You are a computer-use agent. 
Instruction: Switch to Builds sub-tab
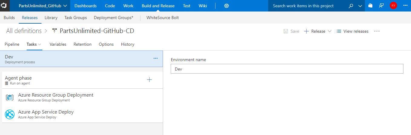click(9, 18)
